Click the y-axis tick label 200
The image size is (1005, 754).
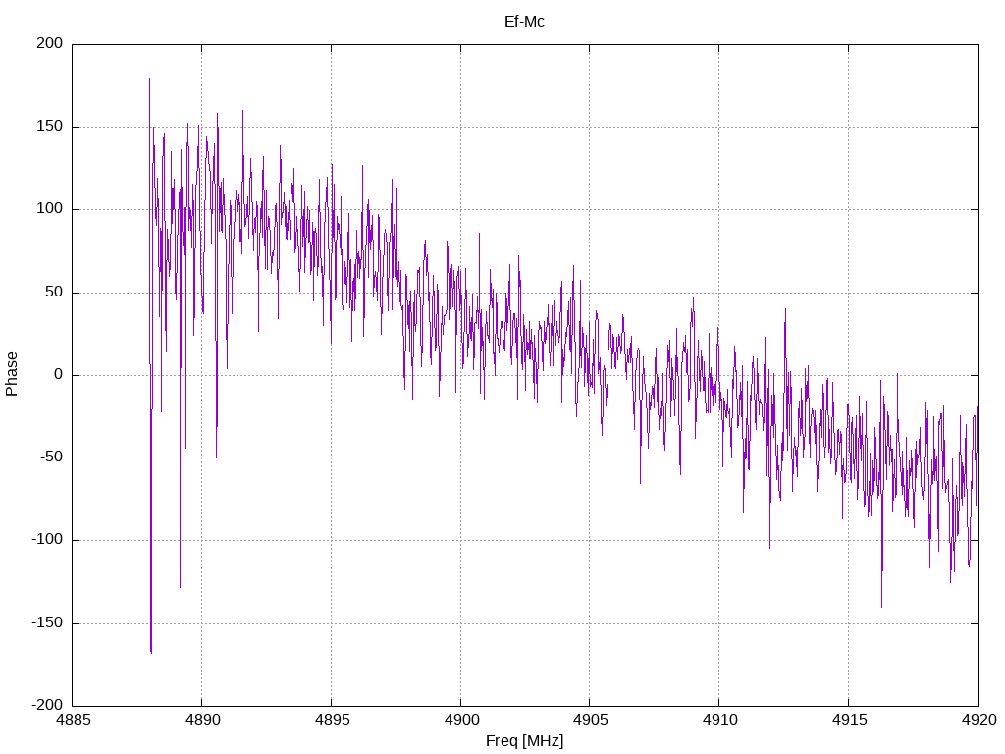pyautogui.click(x=50, y=43)
